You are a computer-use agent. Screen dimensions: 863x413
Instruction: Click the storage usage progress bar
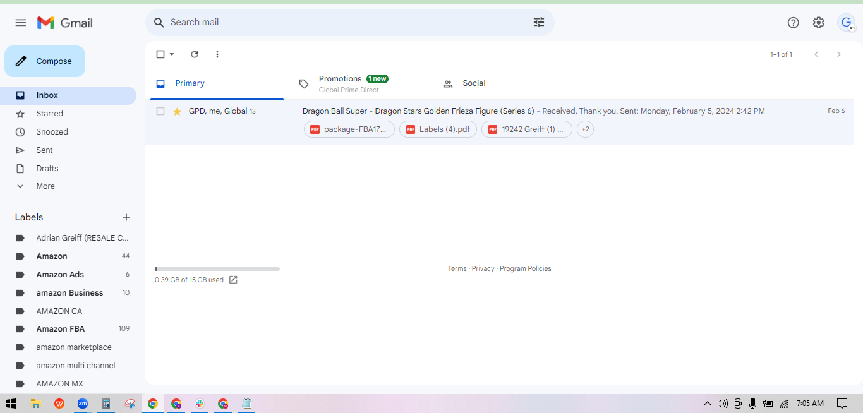point(217,269)
